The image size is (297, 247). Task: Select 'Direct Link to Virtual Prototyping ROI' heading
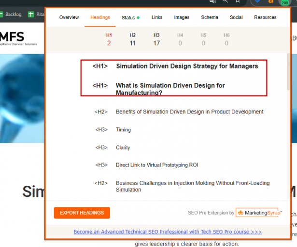coord(157,165)
